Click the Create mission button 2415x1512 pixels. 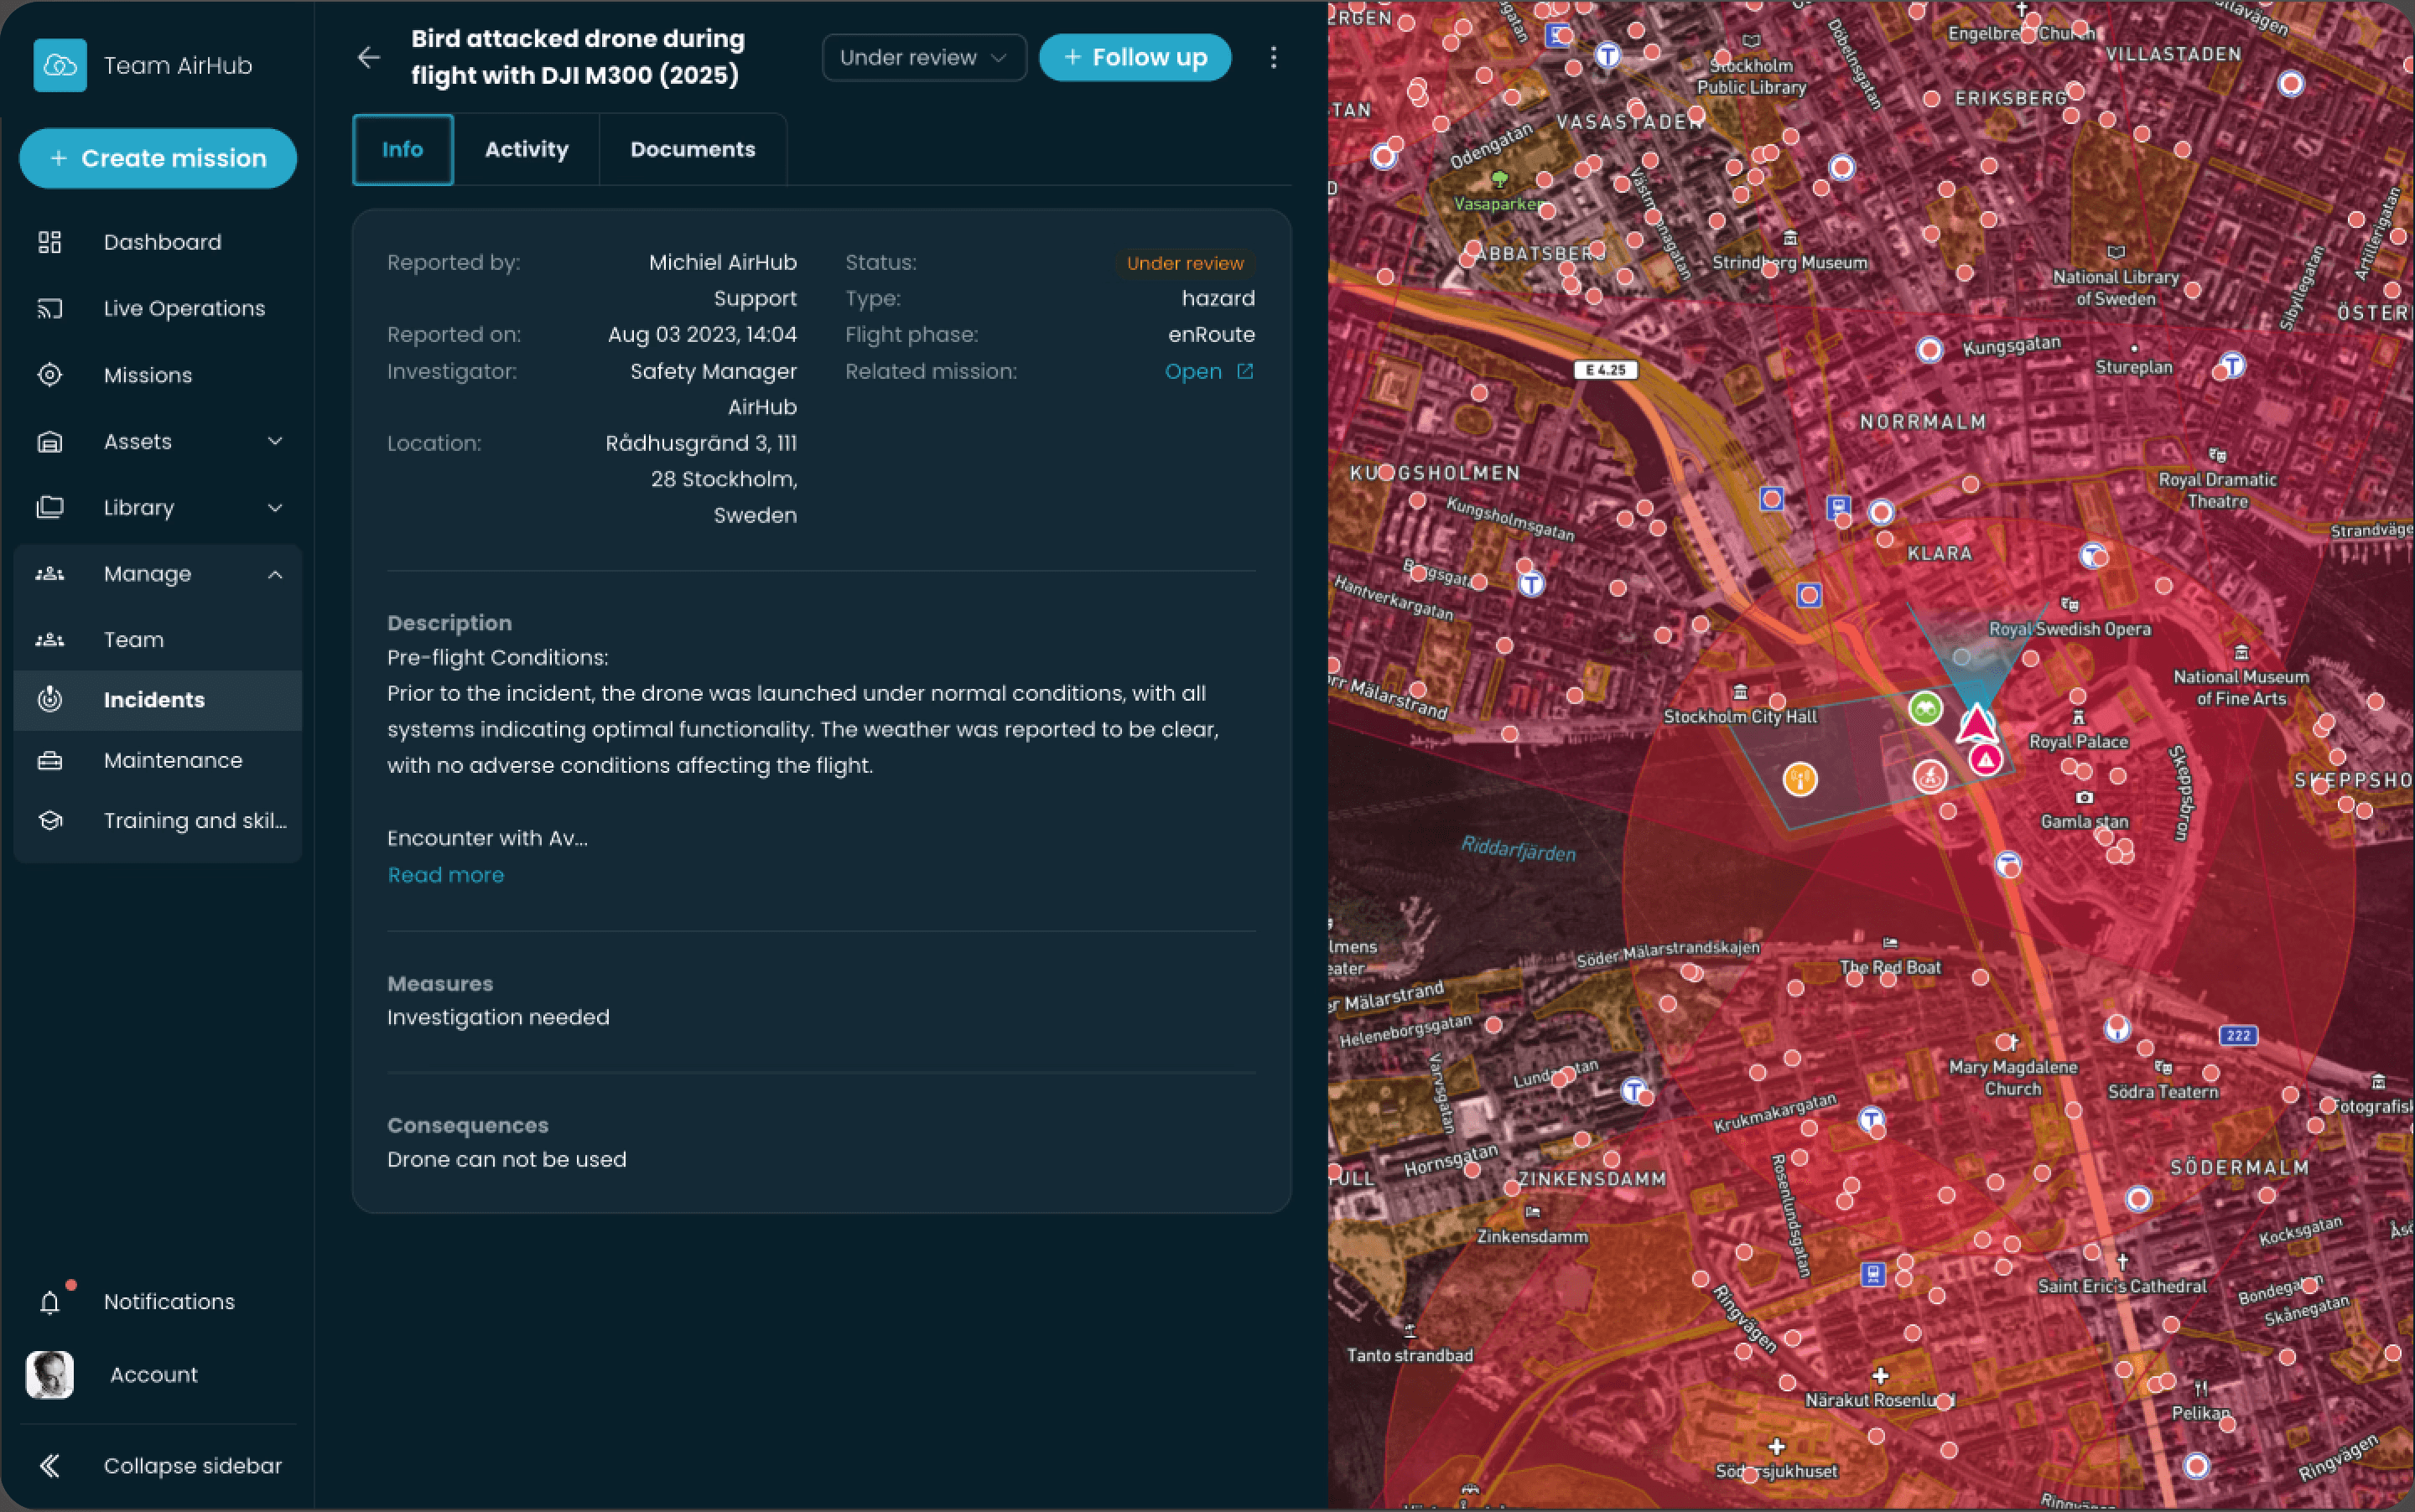pyautogui.click(x=158, y=158)
